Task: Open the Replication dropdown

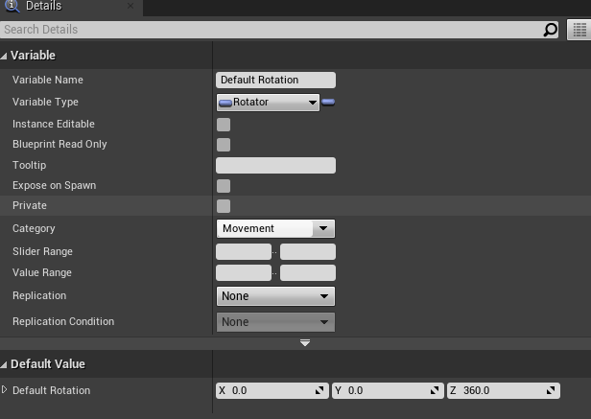Action: [x=275, y=296]
